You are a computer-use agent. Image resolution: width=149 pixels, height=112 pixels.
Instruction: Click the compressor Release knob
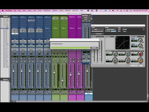click(128, 60)
